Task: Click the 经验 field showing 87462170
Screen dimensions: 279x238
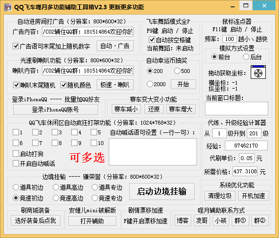Action: click(246, 146)
